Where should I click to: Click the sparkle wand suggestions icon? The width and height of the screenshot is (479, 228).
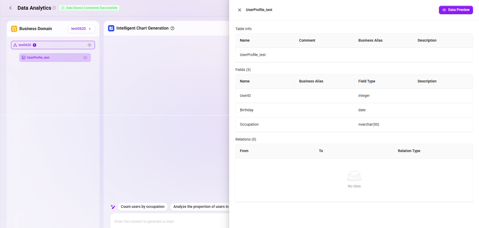[x=113, y=207]
